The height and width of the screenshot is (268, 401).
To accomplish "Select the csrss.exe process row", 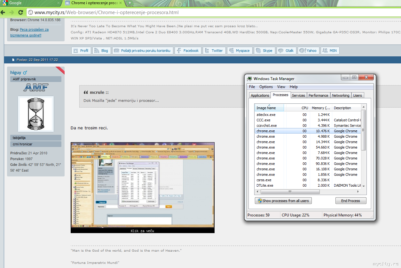I will click(x=308, y=180).
